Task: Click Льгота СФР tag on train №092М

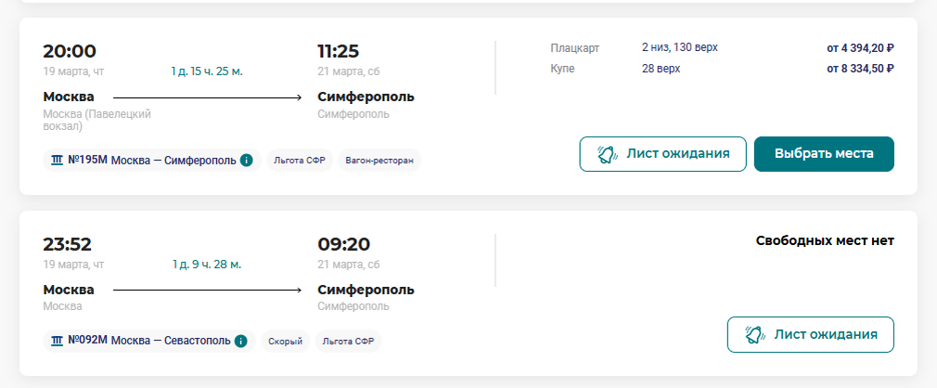Action: pyautogui.click(x=348, y=341)
